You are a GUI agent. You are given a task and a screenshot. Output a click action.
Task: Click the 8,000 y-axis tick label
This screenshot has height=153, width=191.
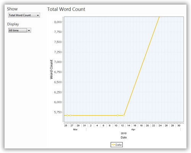58,22
